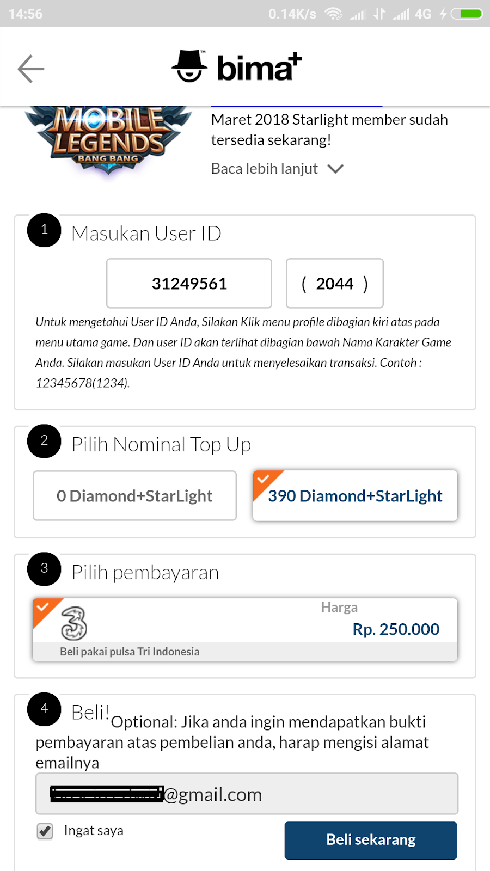
Task: Click the orange checkmark on 390 Diamond+StarLight
Action: [263, 480]
